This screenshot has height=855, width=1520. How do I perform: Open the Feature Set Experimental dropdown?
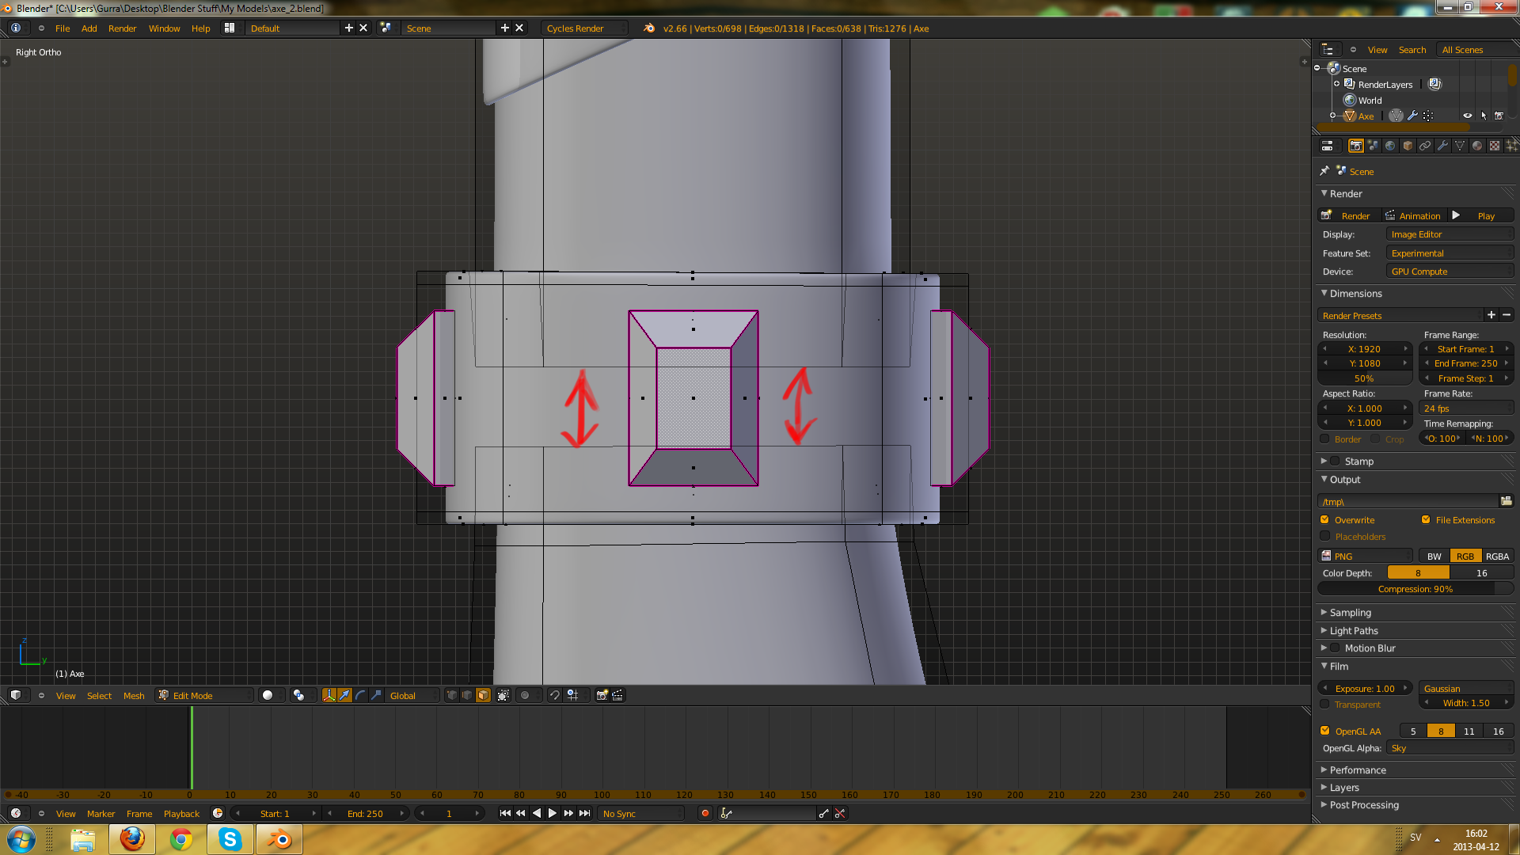coord(1450,253)
